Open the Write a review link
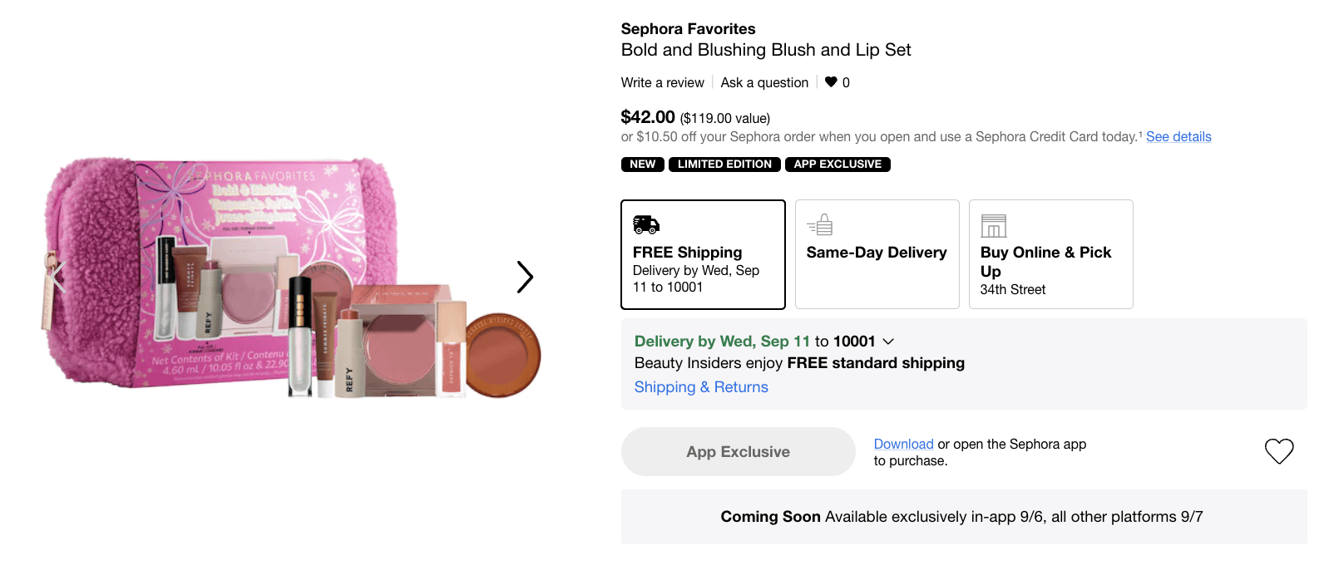 [662, 83]
